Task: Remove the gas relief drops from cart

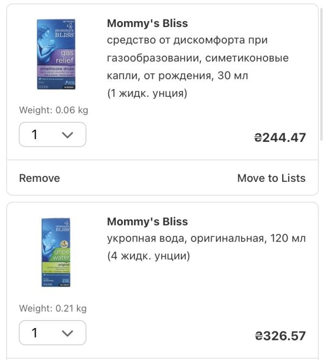Action: 40,178
